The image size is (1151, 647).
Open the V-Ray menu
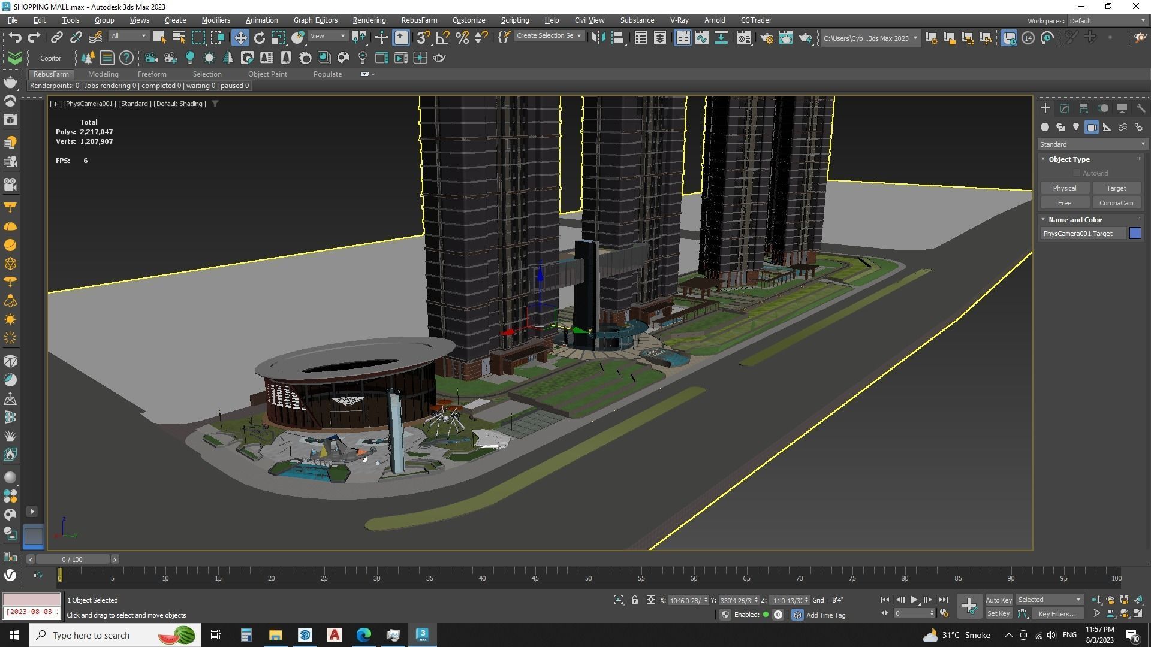tap(679, 20)
